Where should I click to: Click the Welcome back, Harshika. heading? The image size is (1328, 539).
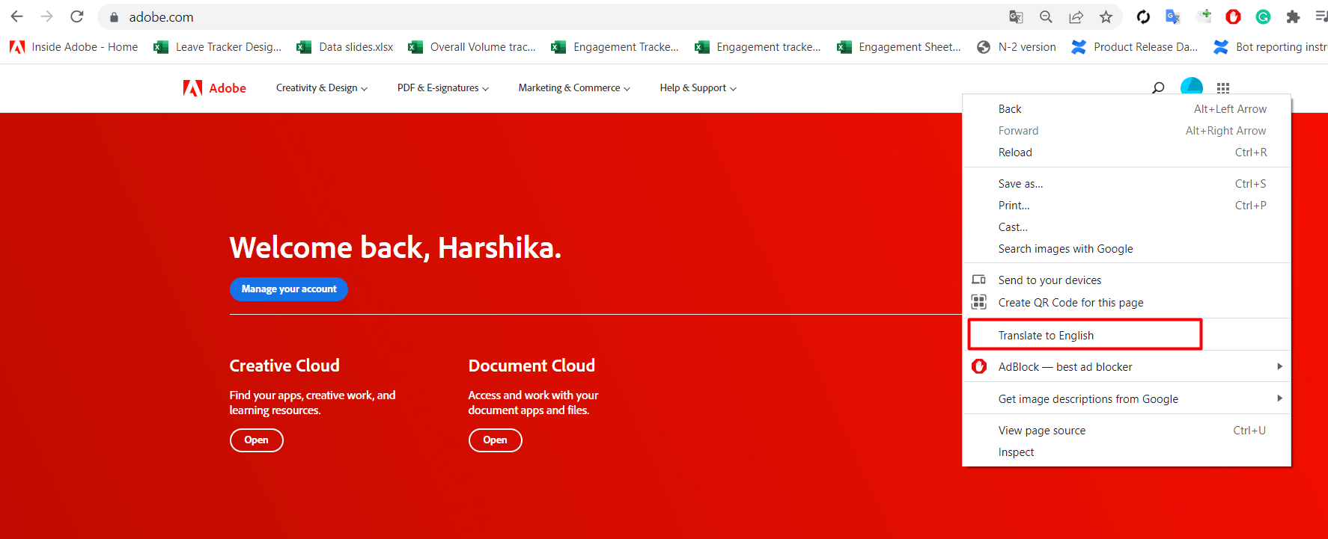395,247
